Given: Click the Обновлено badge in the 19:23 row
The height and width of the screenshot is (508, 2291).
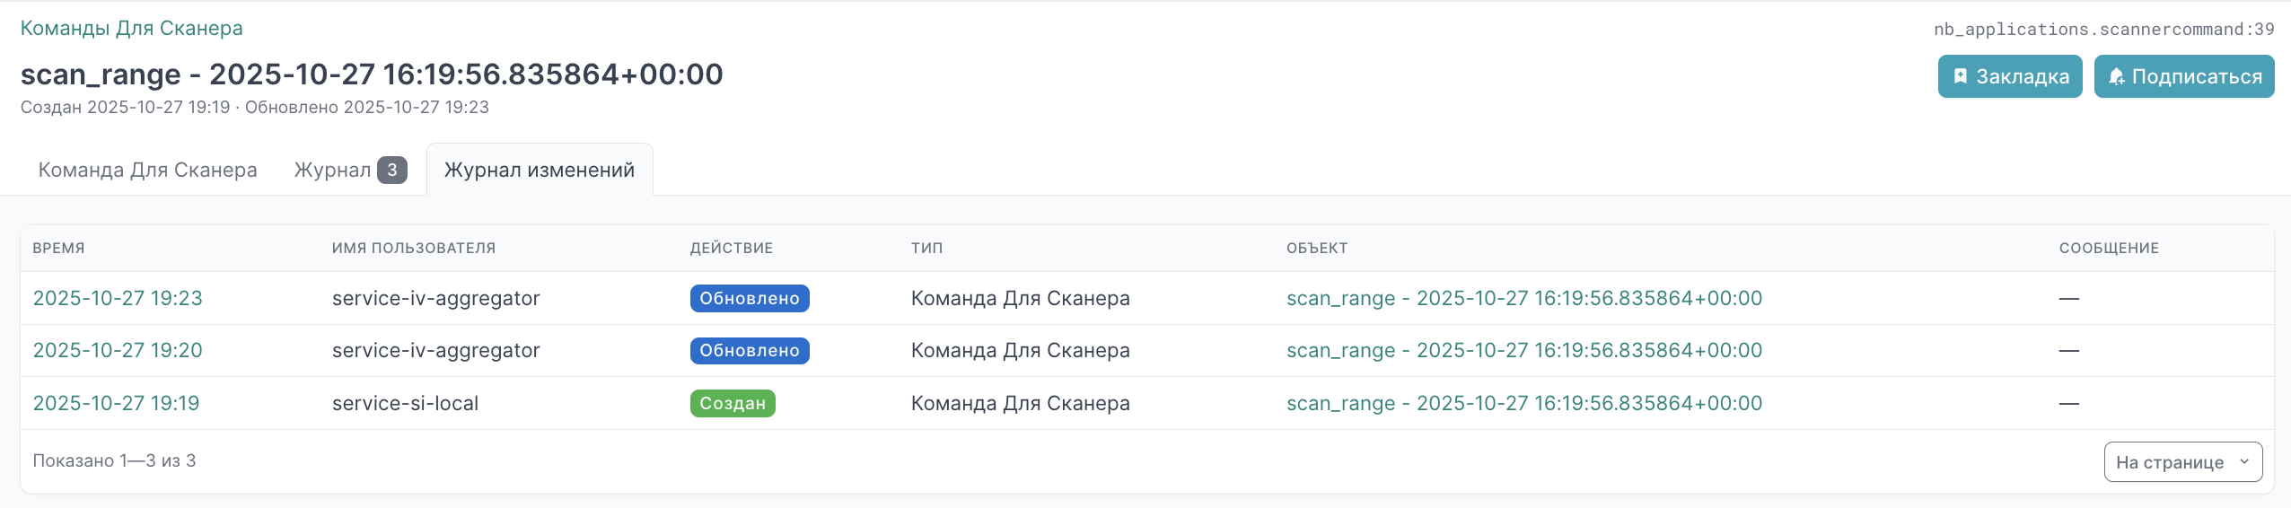Looking at the screenshot, I should tap(749, 298).
